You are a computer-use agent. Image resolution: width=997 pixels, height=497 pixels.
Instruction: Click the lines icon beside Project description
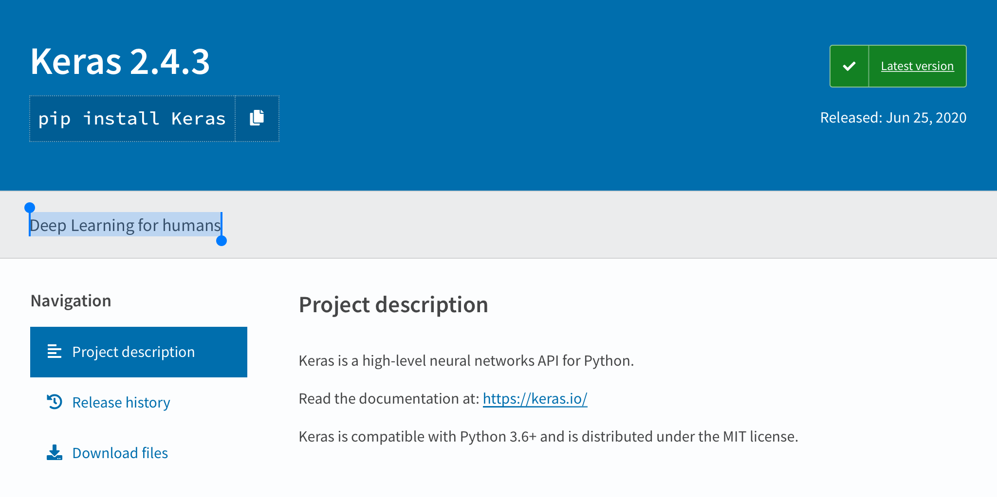click(x=55, y=352)
